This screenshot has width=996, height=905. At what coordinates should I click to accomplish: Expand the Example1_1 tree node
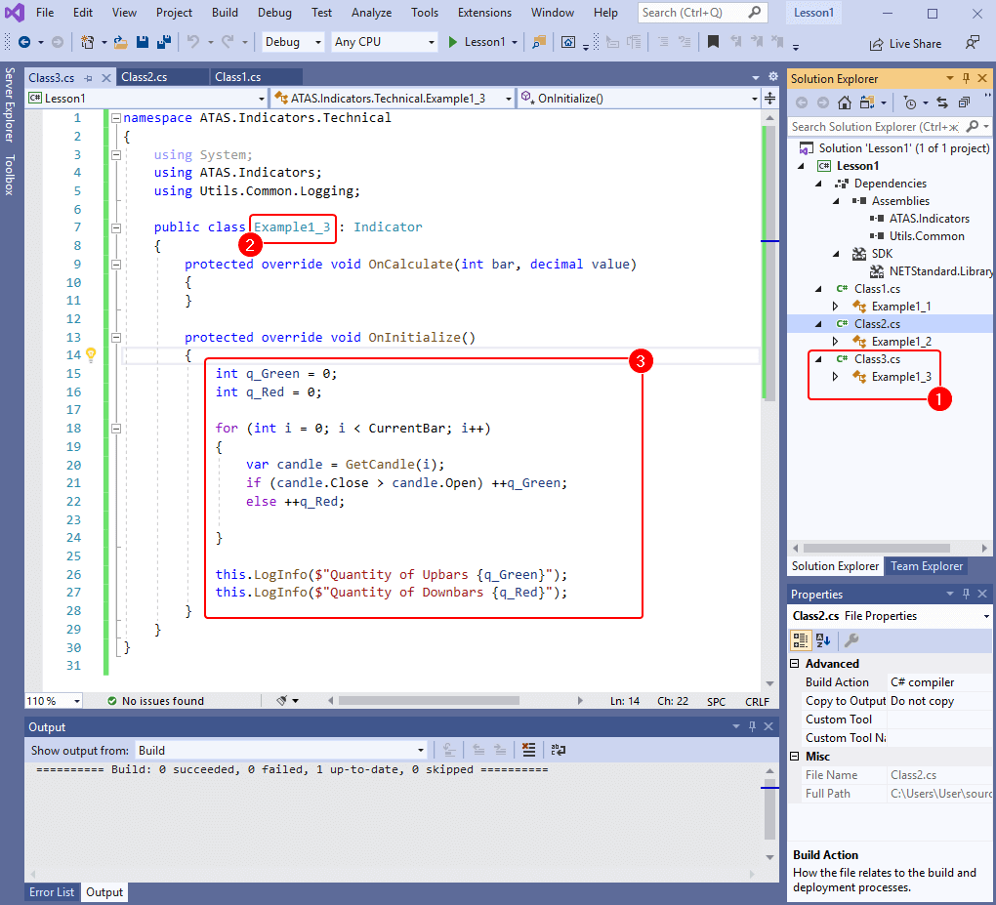pos(835,307)
